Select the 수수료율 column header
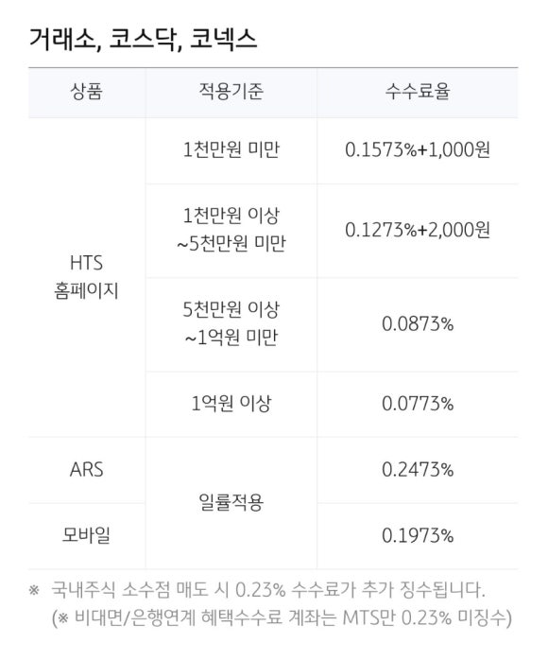The height and width of the screenshot is (660, 548). pyautogui.click(x=418, y=92)
